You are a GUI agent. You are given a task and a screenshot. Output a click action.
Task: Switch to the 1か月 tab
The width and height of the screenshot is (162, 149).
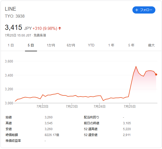51,45
